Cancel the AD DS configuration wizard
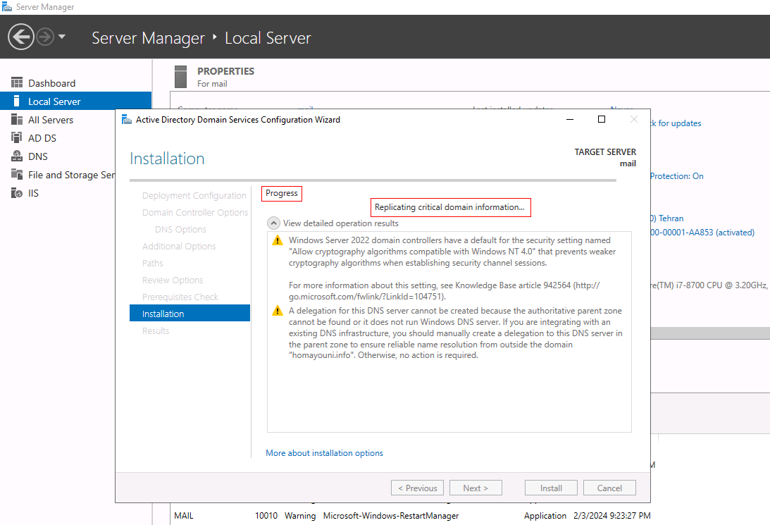The width and height of the screenshot is (770, 525). pos(609,488)
